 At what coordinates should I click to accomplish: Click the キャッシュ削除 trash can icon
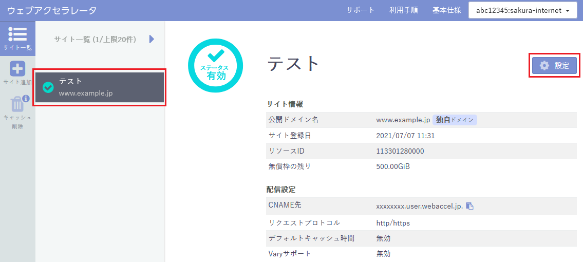pyautogui.click(x=17, y=104)
